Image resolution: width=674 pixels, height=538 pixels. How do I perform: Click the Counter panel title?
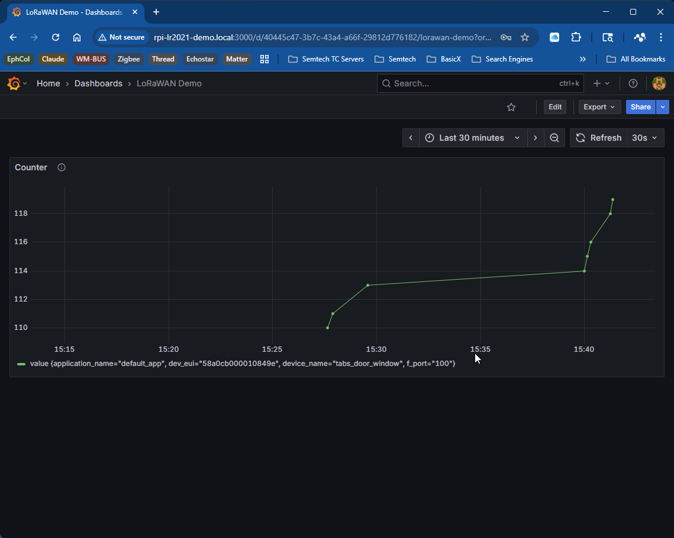pyautogui.click(x=31, y=167)
